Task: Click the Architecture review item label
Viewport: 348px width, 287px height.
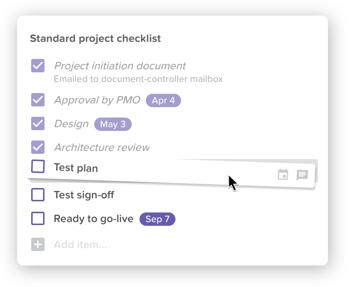Action: pyautogui.click(x=102, y=147)
